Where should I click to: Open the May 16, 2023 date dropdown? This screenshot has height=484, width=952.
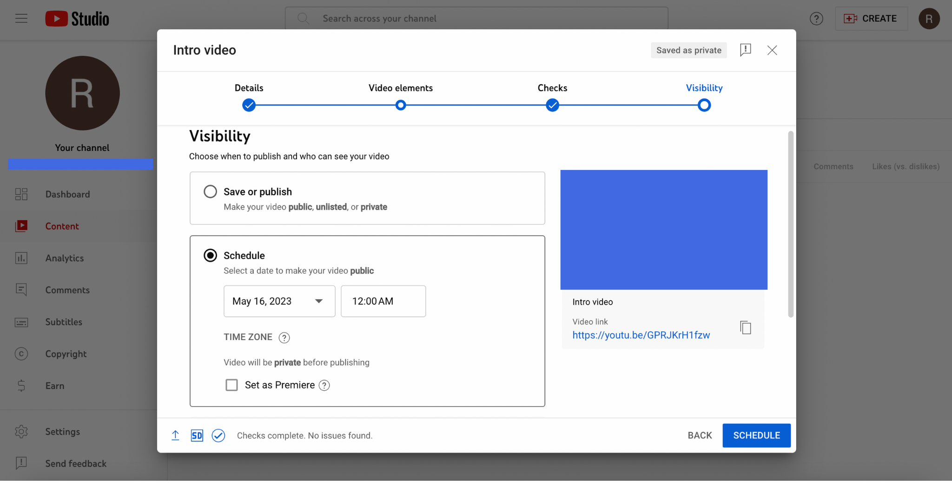pyautogui.click(x=279, y=301)
